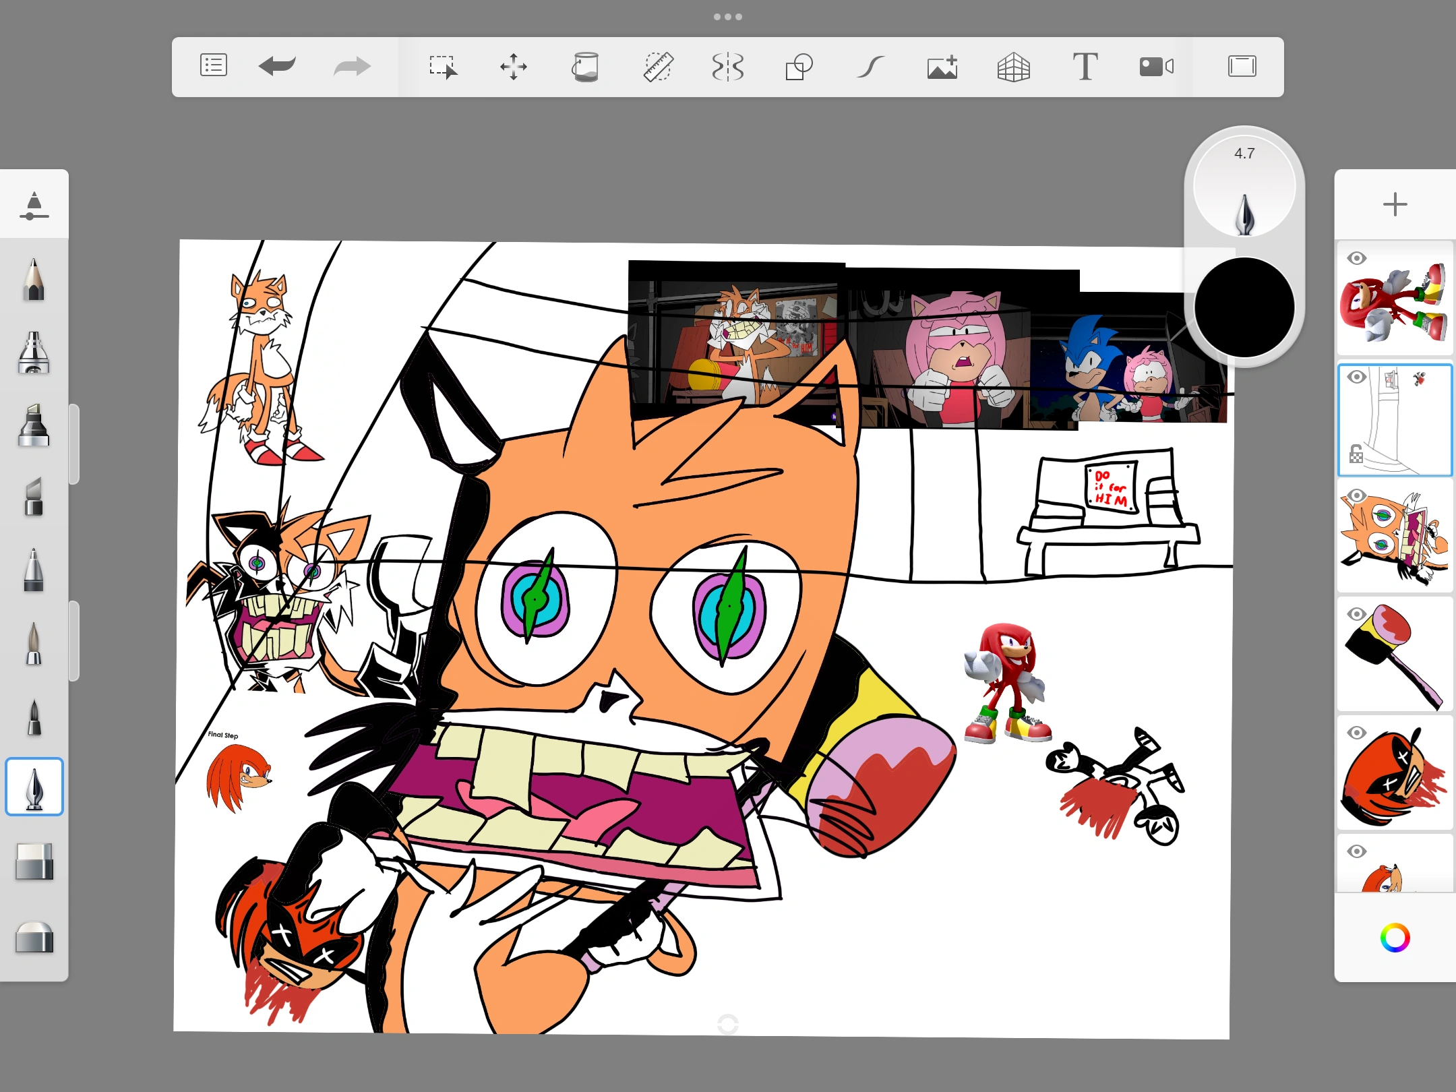Image resolution: width=1456 pixels, height=1092 pixels.
Task: Expand the hidden toolbar via ellipsis dots
Action: 728,16
